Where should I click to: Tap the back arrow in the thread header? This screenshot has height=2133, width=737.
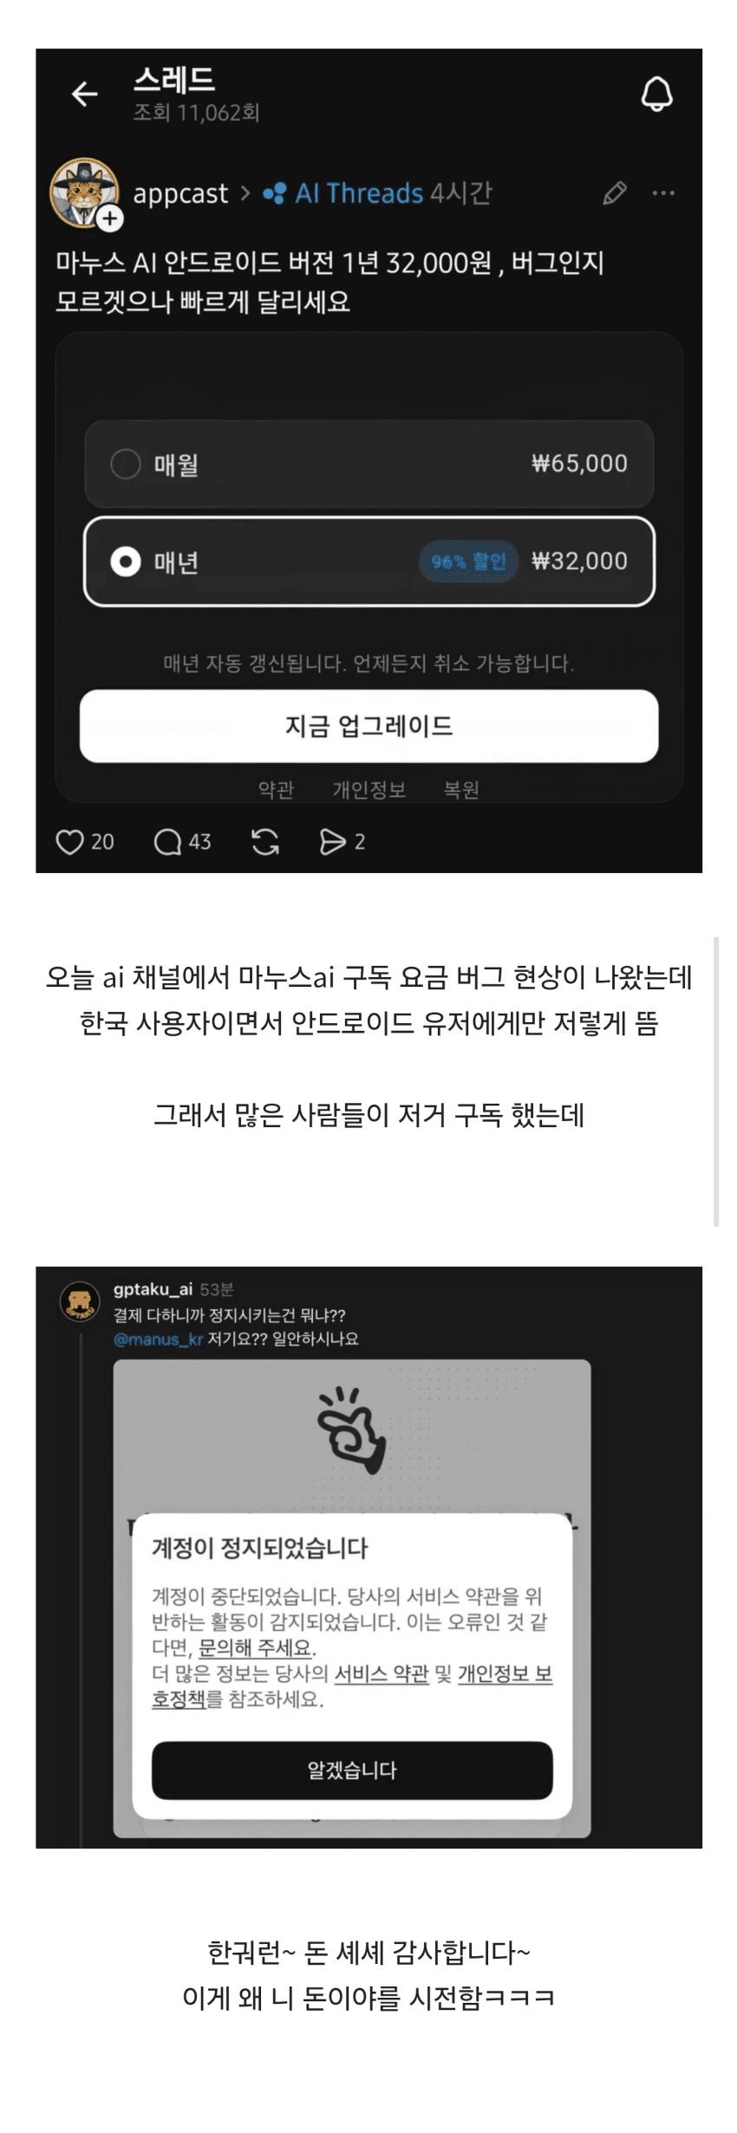(x=84, y=94)
